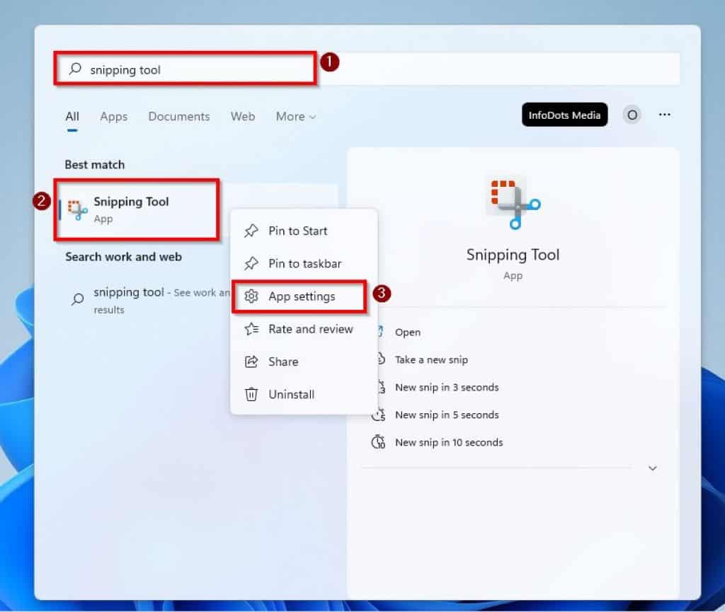Image resolution: width=725 pixels, height=612 pixels.
Task: Click the search magnifier icon in search box
Action: [x=75, y=69]
